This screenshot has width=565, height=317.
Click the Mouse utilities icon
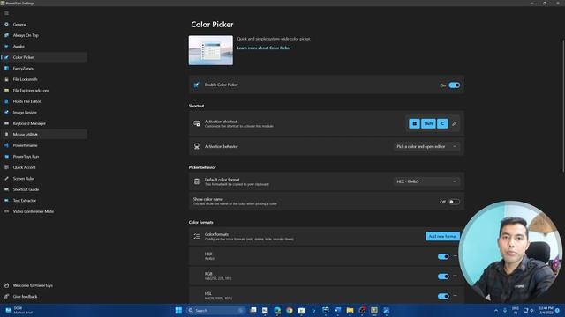click(6, 135)
